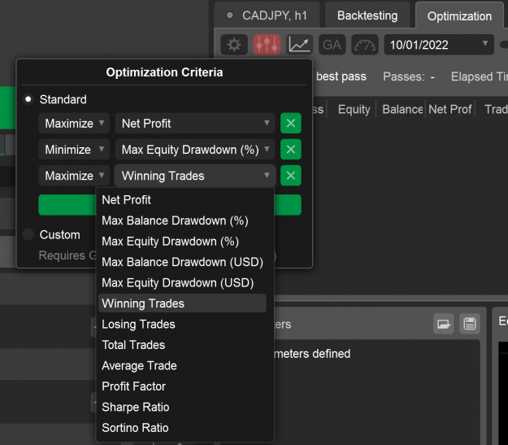Collapse the Winning Trades criterion dropdown
Image resolution: width=508 pixels, height=445 pixels.
point(195,176)
